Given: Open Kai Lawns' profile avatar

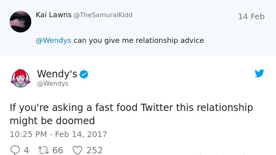Looking at the screenshot, I should pyautogui.click(x=20, y=22).
